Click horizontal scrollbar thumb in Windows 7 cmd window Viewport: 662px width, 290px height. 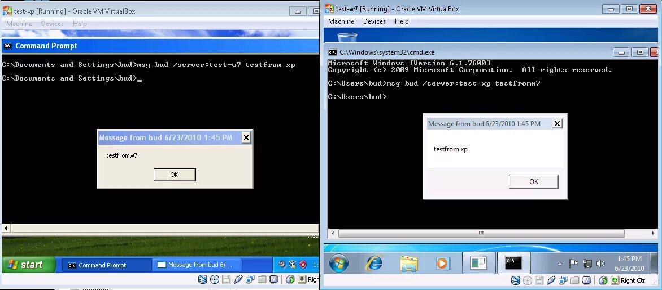[481, 233]
